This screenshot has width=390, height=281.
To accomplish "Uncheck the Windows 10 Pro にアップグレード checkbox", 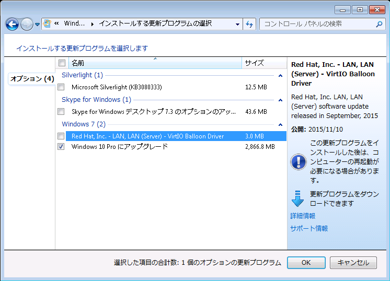I will 61,147.
